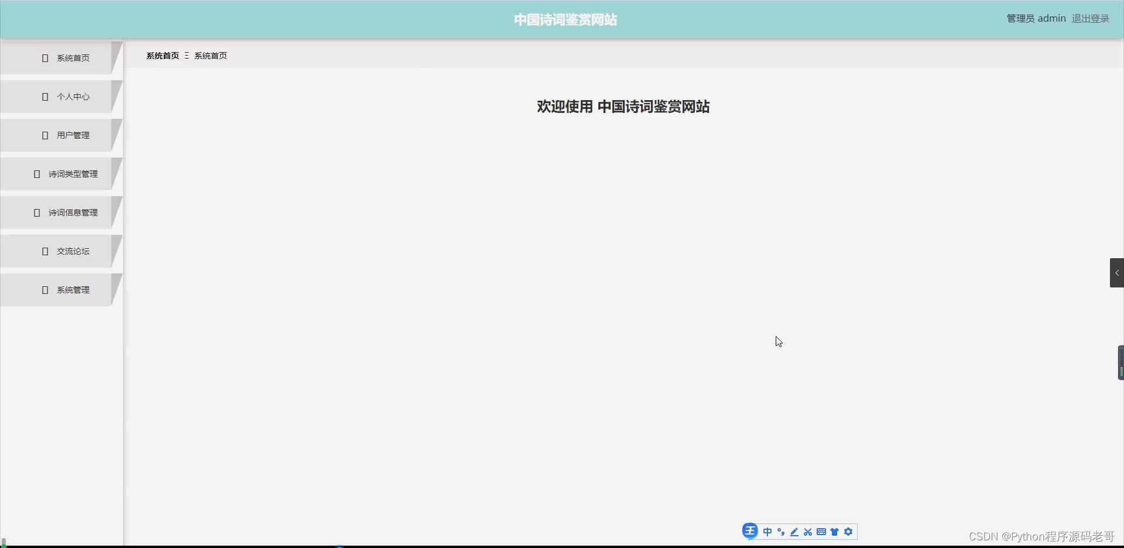This screenshot has height=548, width=1124.
Task: Click the t-shirt skin icon on input toolbar
Action: pos(835,532)
